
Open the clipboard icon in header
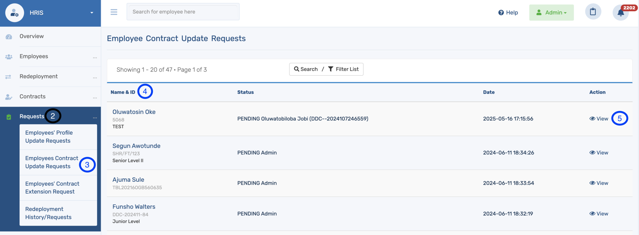(593, 12)
